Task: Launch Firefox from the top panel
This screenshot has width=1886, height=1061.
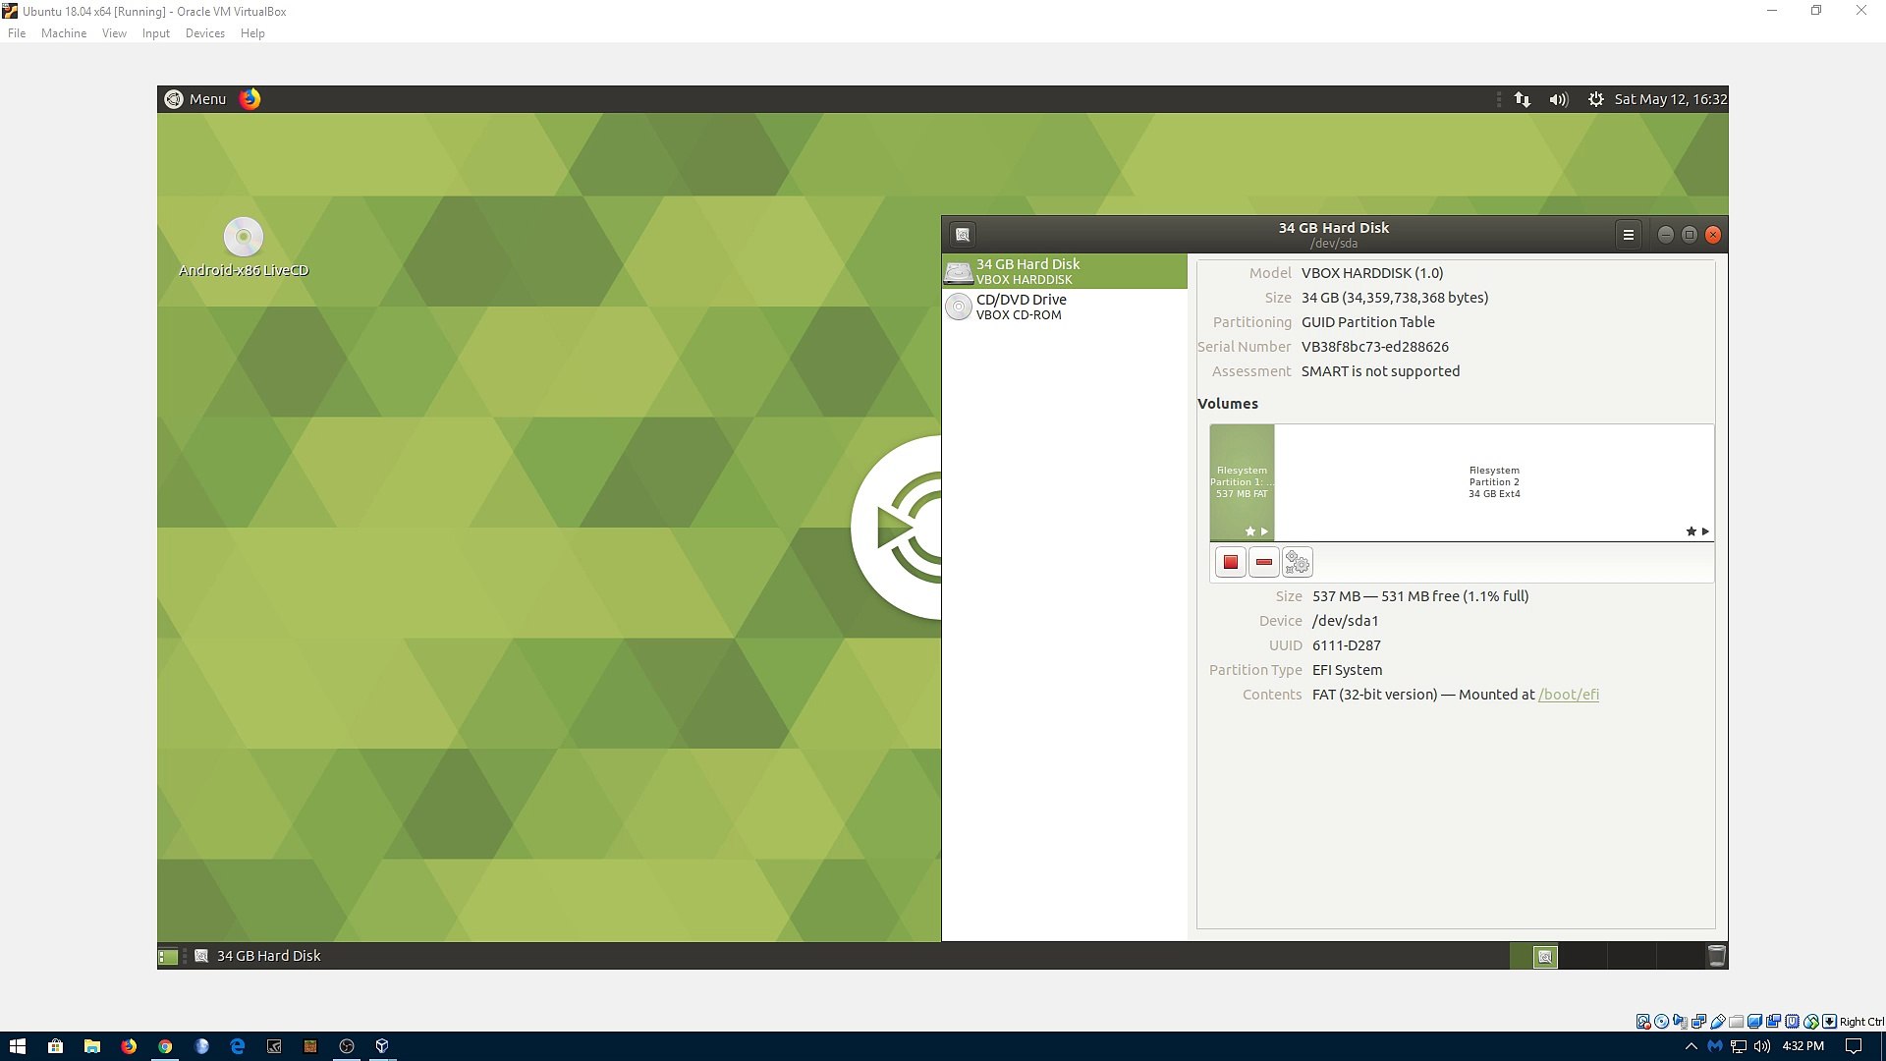Action: 250,99
